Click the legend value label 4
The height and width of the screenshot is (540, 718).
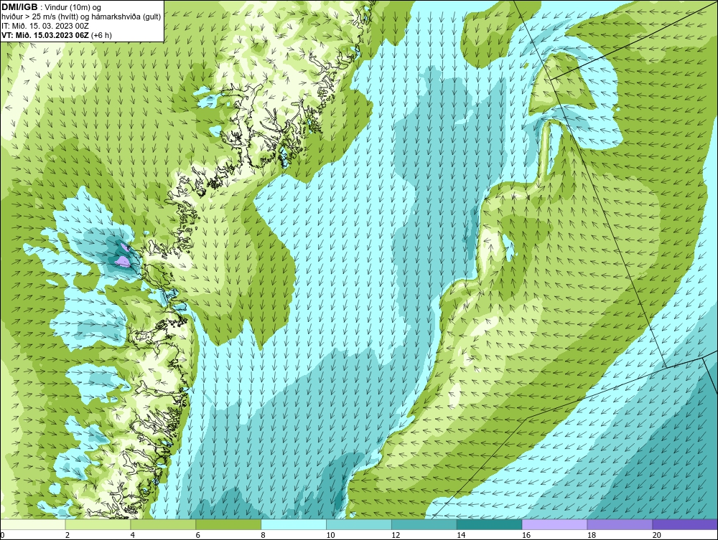coord(132,535)
